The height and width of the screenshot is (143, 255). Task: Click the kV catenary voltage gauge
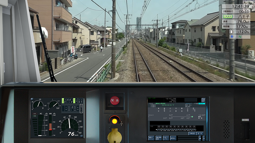[54, 105]
